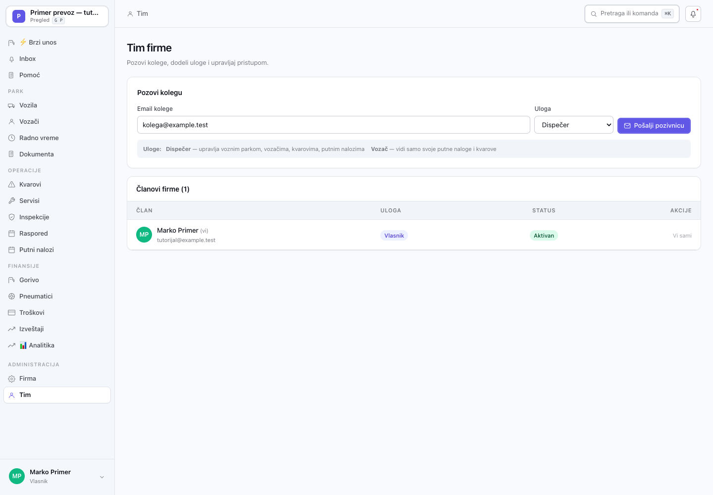Screen dimensions: 713x495
Task: Click the ULOGA column header
Action: (391, 210)
